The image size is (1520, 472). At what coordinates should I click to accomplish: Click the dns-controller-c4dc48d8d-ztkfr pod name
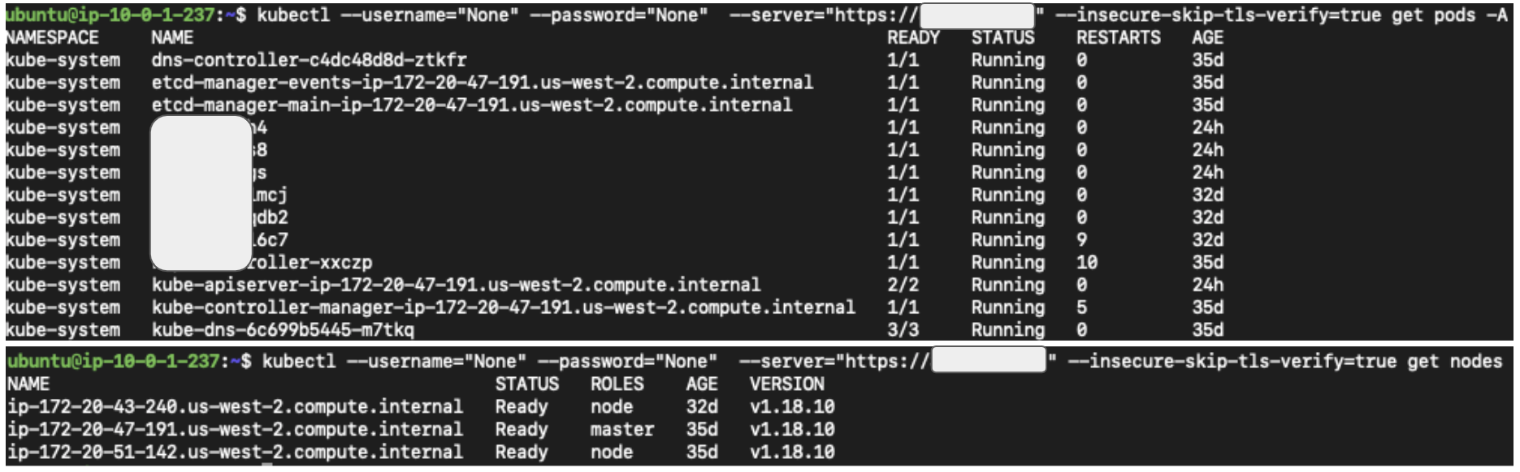tap(309, 60)
